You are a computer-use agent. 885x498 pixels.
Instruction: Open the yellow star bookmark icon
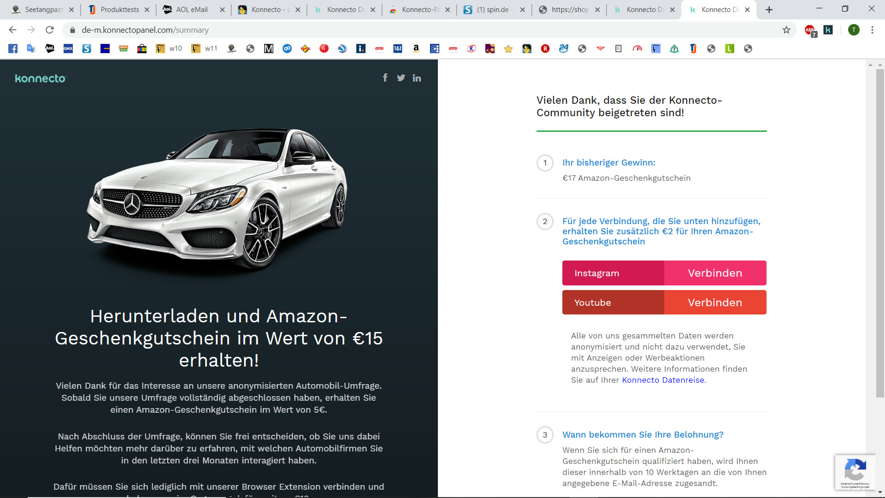coord(508,48)
